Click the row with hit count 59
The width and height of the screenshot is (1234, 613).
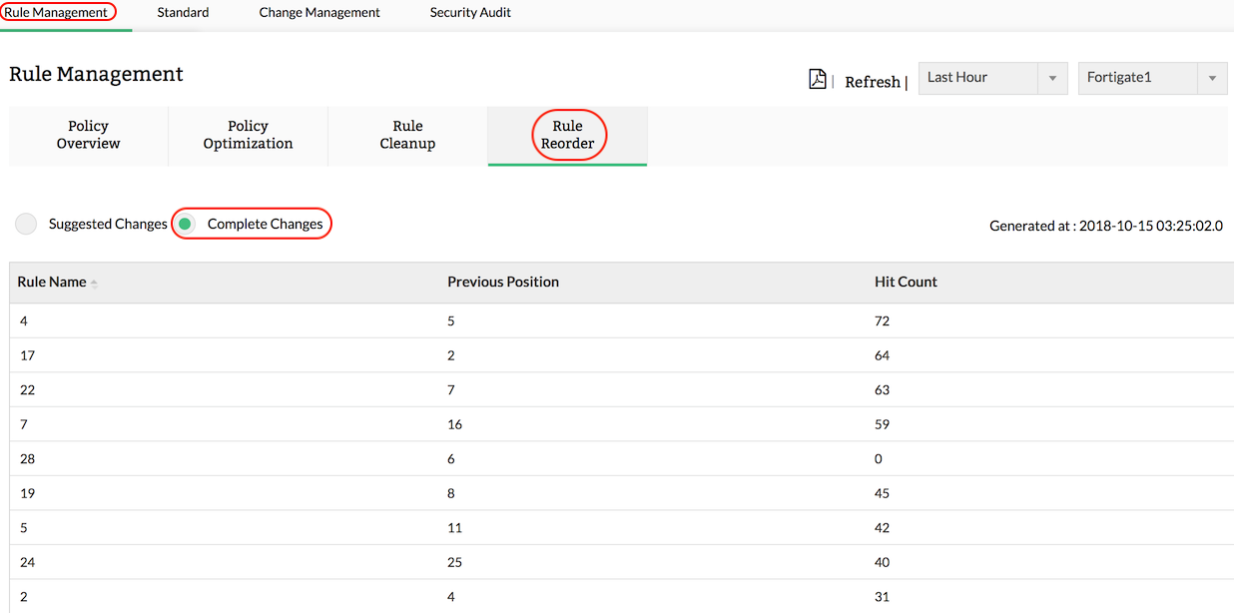pyautogui.click(x=882, y=424)
